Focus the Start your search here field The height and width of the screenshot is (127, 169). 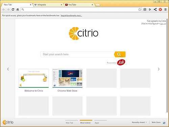pyautogui.click(x=77, y=54)
